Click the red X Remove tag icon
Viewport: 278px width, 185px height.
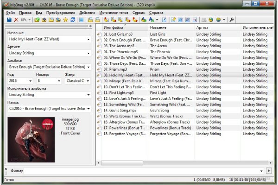[16, 19]
